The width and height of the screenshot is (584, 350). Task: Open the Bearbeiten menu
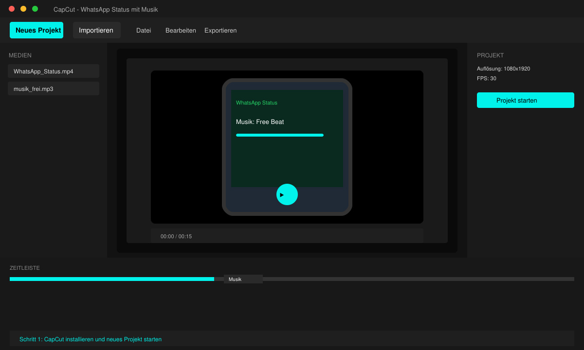click(181, 30)
